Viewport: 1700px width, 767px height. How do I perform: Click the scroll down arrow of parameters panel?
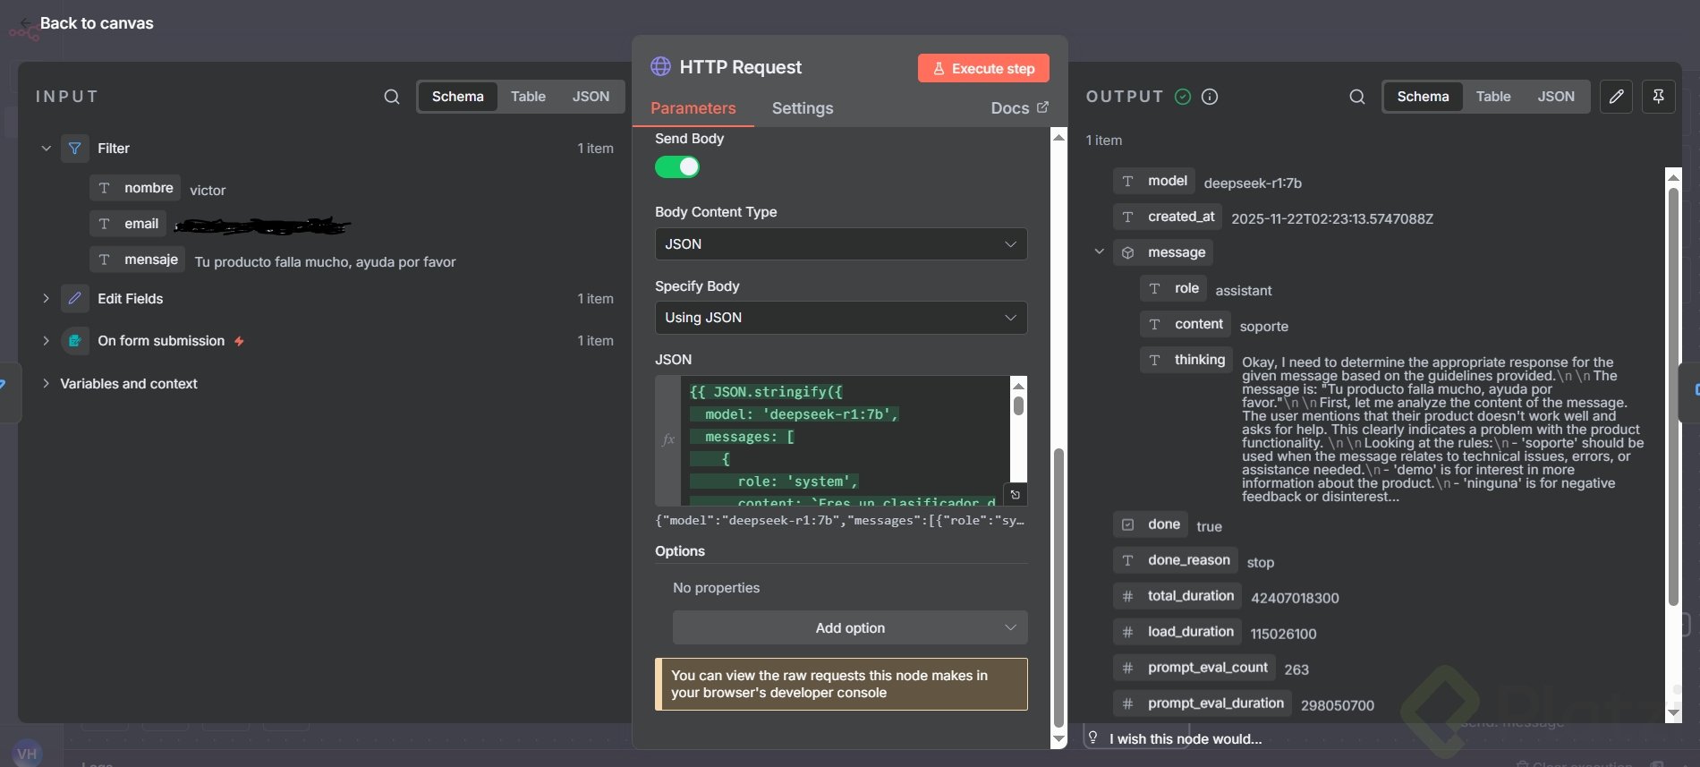[x=1059, y=739]
